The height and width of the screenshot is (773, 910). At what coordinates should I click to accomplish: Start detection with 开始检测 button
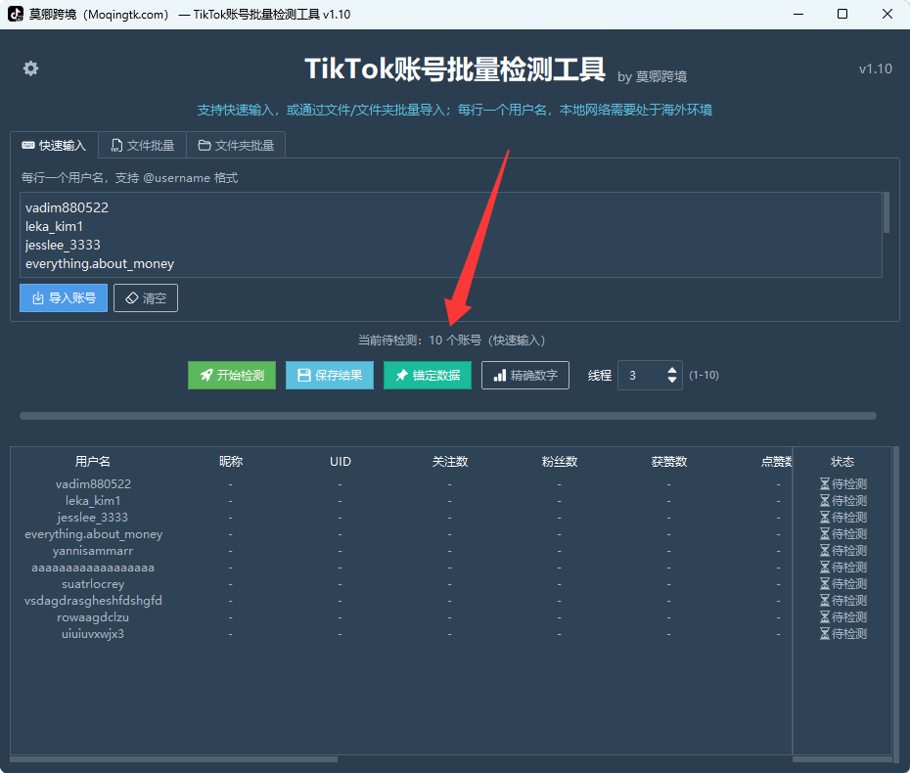tap(232, 376)
